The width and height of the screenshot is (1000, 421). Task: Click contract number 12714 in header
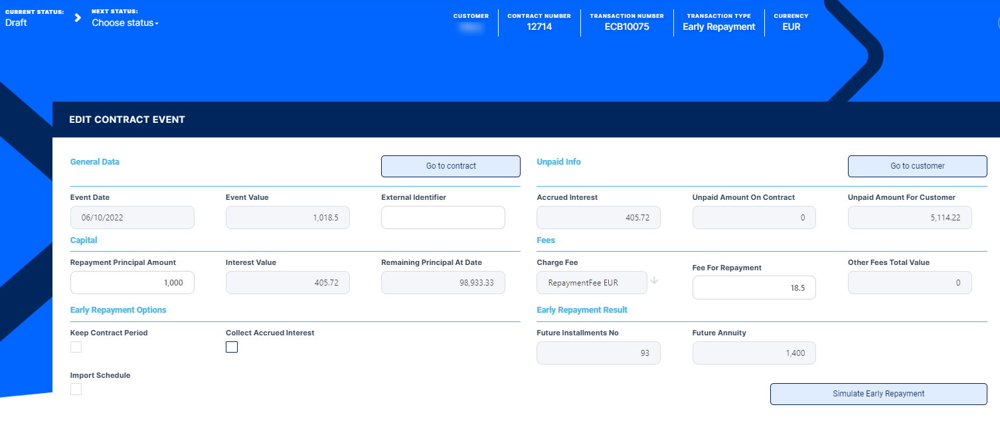pos(539,27)
